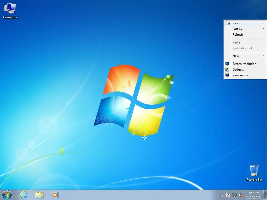This screenshot has height=200, width=267.
Task: Show hidden tray icons arrow
Action: pos(222,195)
